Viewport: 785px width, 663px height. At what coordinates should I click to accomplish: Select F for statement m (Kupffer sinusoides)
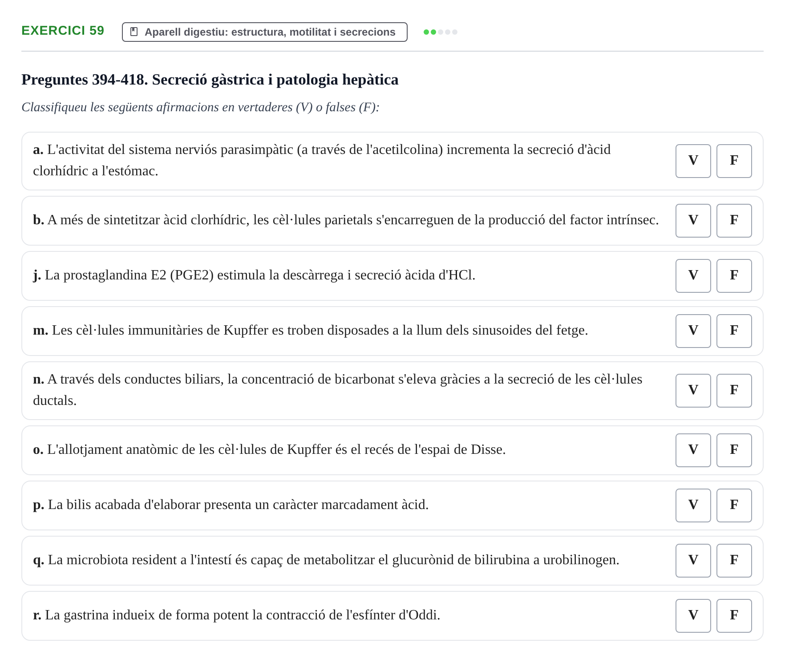734,331
